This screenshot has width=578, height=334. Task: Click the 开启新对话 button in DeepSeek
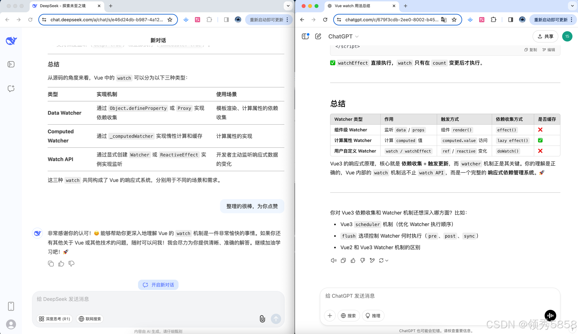click(158, 285)
